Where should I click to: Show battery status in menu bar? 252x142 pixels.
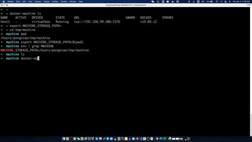tap(210, 2)
